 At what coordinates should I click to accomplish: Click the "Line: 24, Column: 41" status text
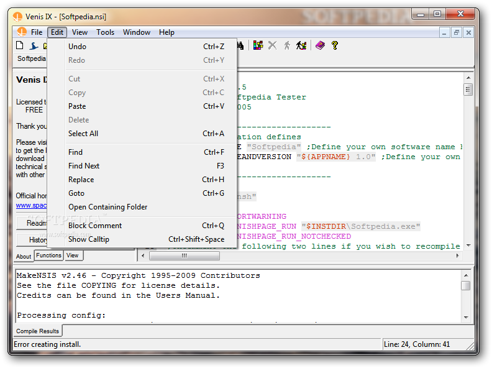(417, 344)
